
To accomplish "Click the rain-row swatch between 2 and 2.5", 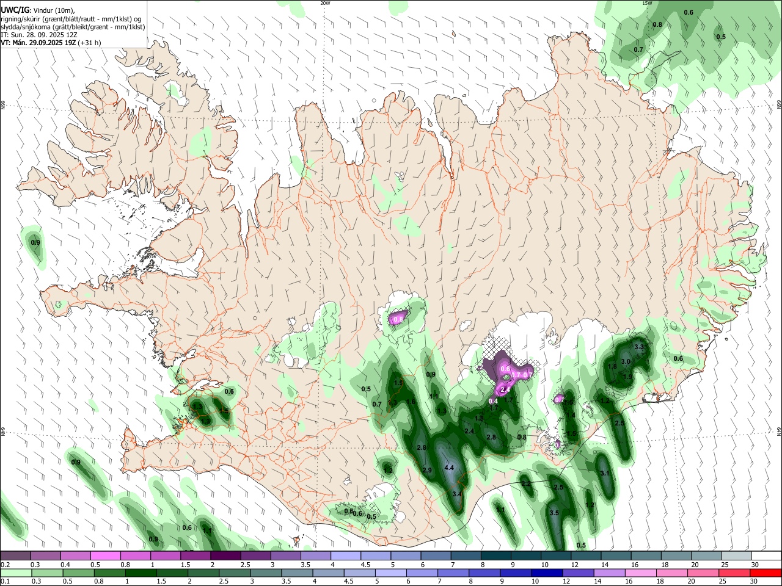I will click(x=203, y=573).
